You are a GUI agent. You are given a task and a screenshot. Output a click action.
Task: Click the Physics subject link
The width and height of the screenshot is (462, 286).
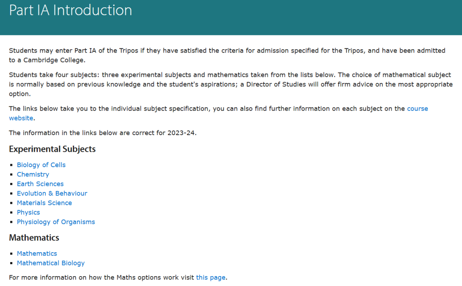click(28, 212)
